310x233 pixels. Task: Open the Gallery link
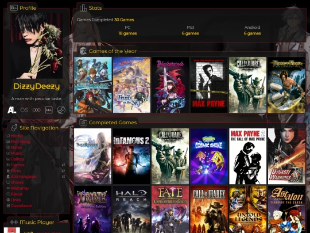pyautogui.click(x=17, y=159)
